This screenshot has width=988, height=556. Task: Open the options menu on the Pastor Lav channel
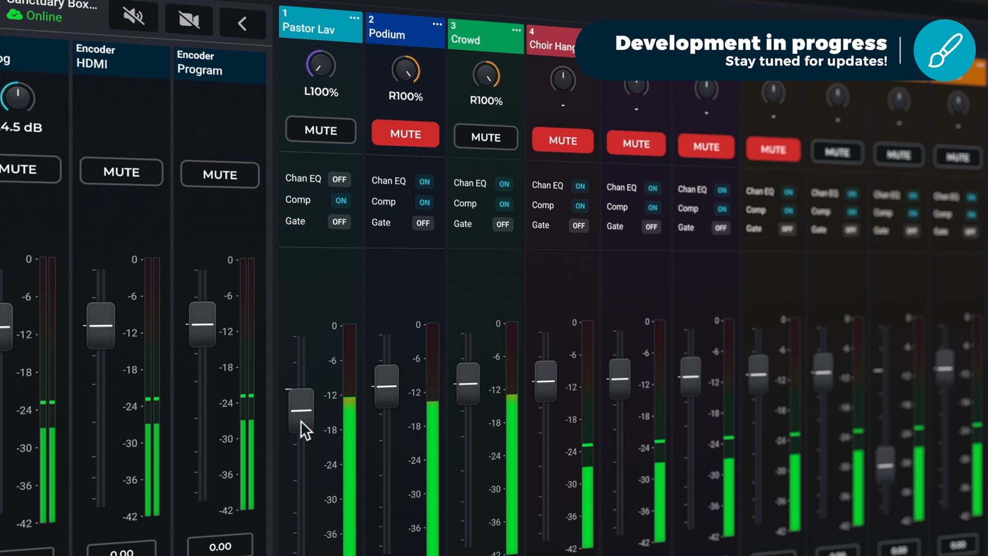coord(354,18)
